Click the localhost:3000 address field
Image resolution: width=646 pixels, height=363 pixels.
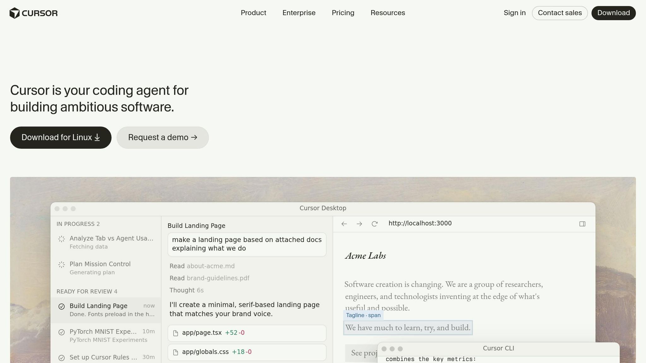(420, 223)
